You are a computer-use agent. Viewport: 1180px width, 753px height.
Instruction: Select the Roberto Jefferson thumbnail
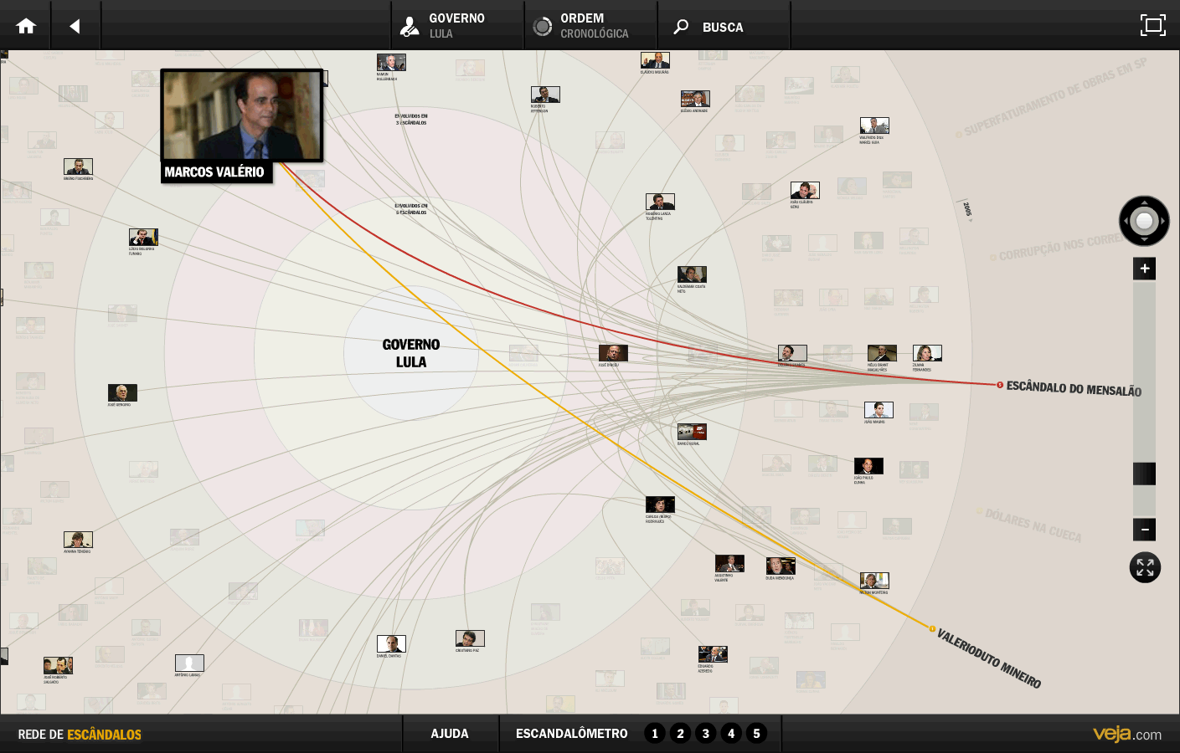[x=545, y=95]
